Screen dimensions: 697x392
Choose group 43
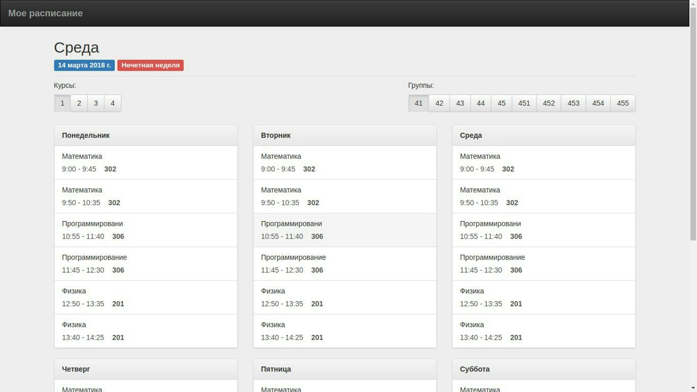point(460,103)
